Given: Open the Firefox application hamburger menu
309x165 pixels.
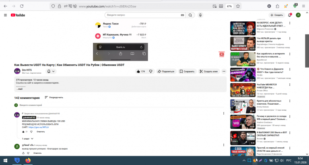Looking at the screenshot, I should [303, 6].
